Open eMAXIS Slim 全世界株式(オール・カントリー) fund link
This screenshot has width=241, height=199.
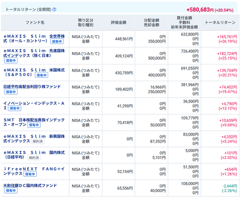tap(34, 38)
